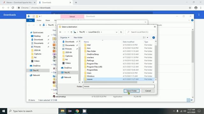Screen dimensions: 204x114
Task: Select the PerfLogs folder
Action: click(x=90, y=60)
